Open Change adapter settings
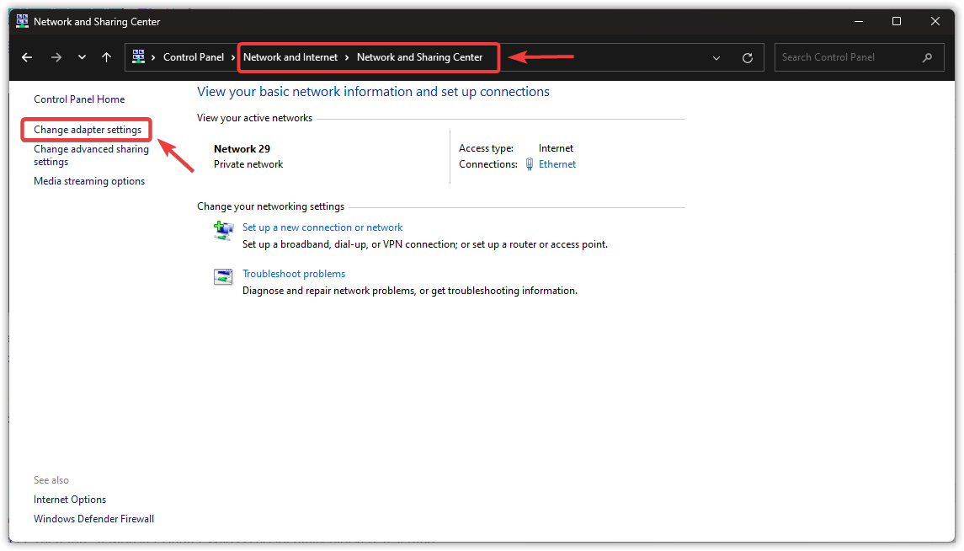This screenshot has width=964, height=551. tap(88, 130)
